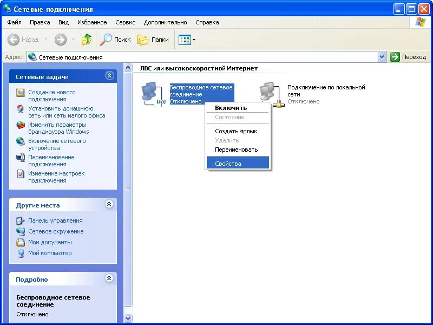Open Forward button history dropdown arrow
This screenshot has width=433, height=325.
73,40
